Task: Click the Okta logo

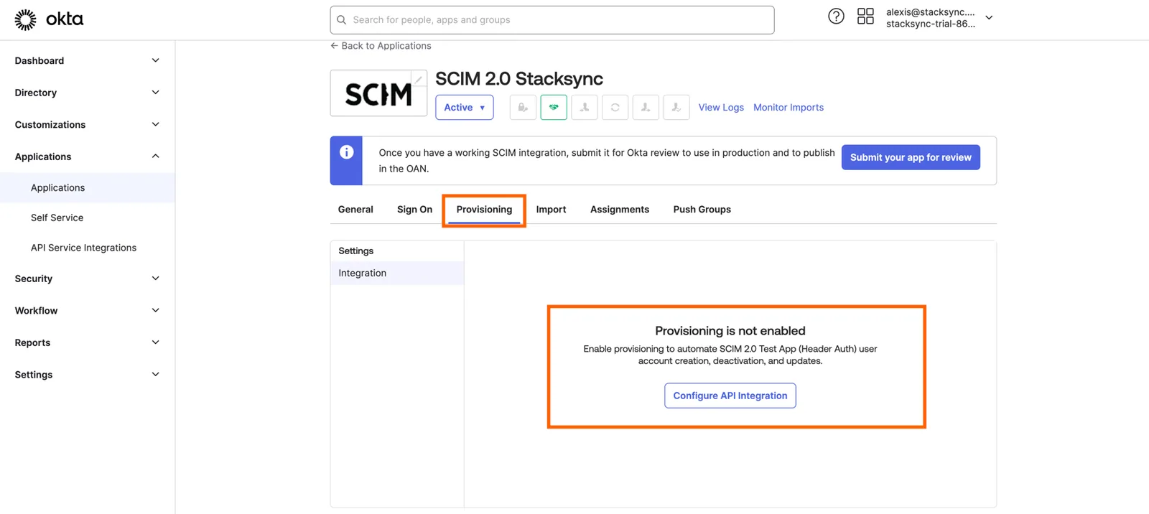Action: pos(49,19)
